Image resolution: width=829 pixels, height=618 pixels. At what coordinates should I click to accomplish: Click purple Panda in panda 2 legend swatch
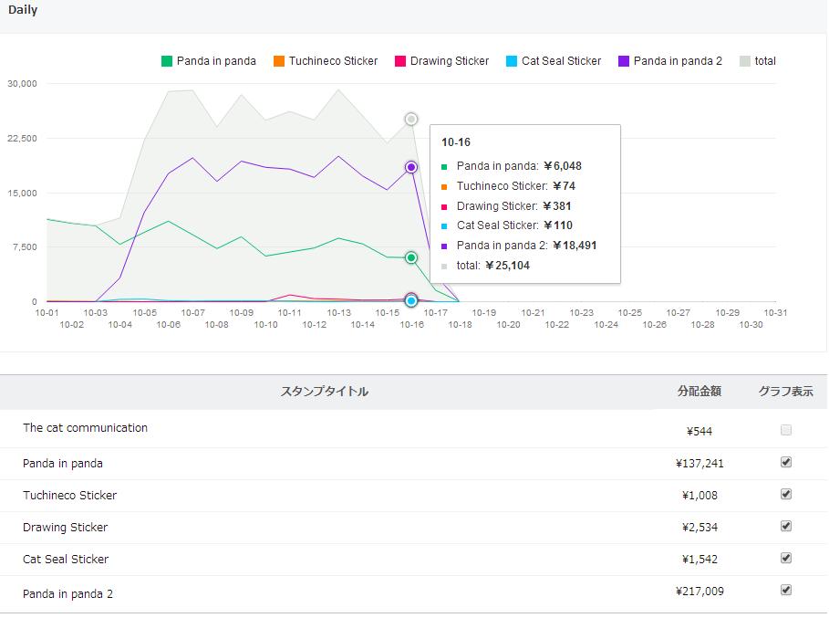[624, 61]
